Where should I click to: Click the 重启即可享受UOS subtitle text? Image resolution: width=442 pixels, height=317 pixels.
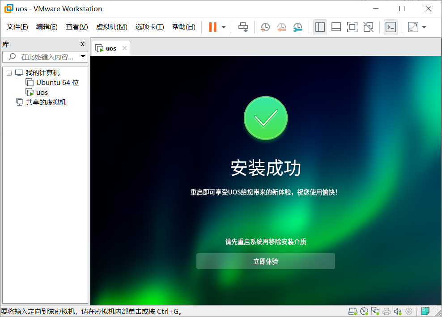click(264, 192)
